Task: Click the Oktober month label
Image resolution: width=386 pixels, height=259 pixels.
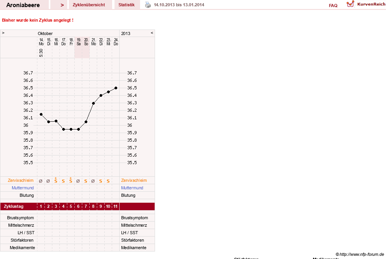Action: (45, 33)
